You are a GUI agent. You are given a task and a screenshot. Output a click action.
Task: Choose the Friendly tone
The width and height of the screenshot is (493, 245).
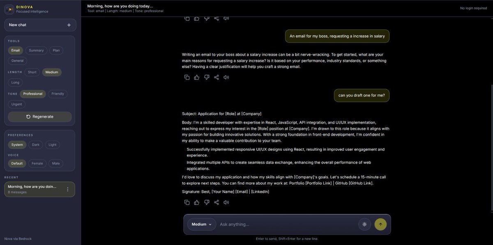[x=58, y=94]
